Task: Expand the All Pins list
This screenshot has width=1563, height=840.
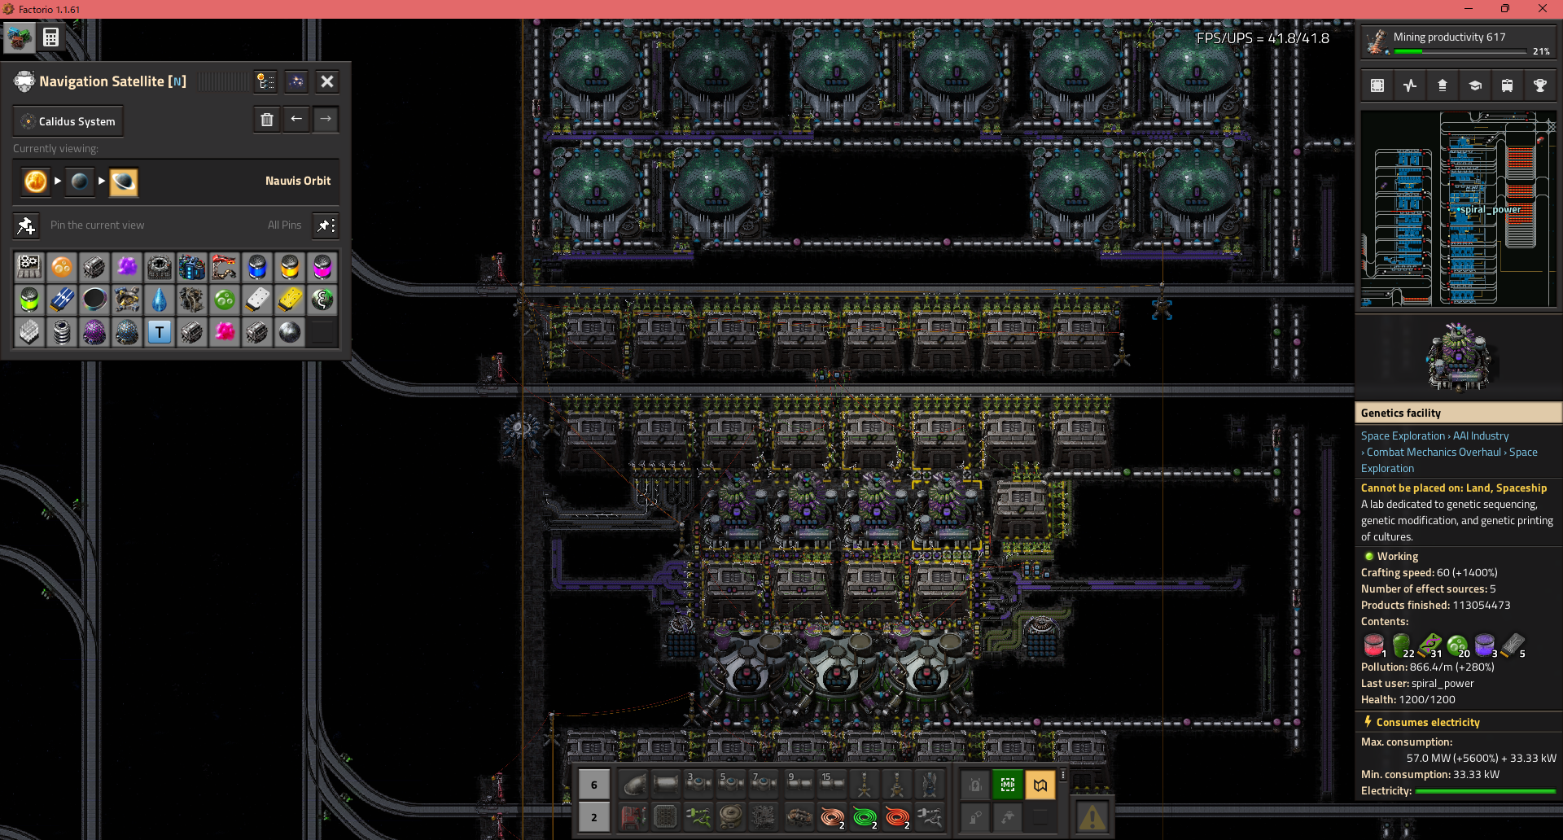Action: 325,225
